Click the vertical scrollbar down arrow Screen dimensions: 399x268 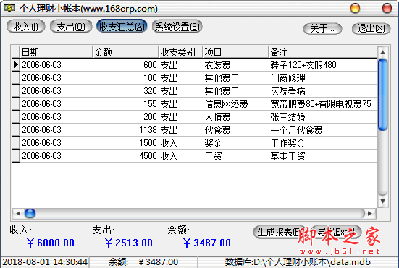382,202
